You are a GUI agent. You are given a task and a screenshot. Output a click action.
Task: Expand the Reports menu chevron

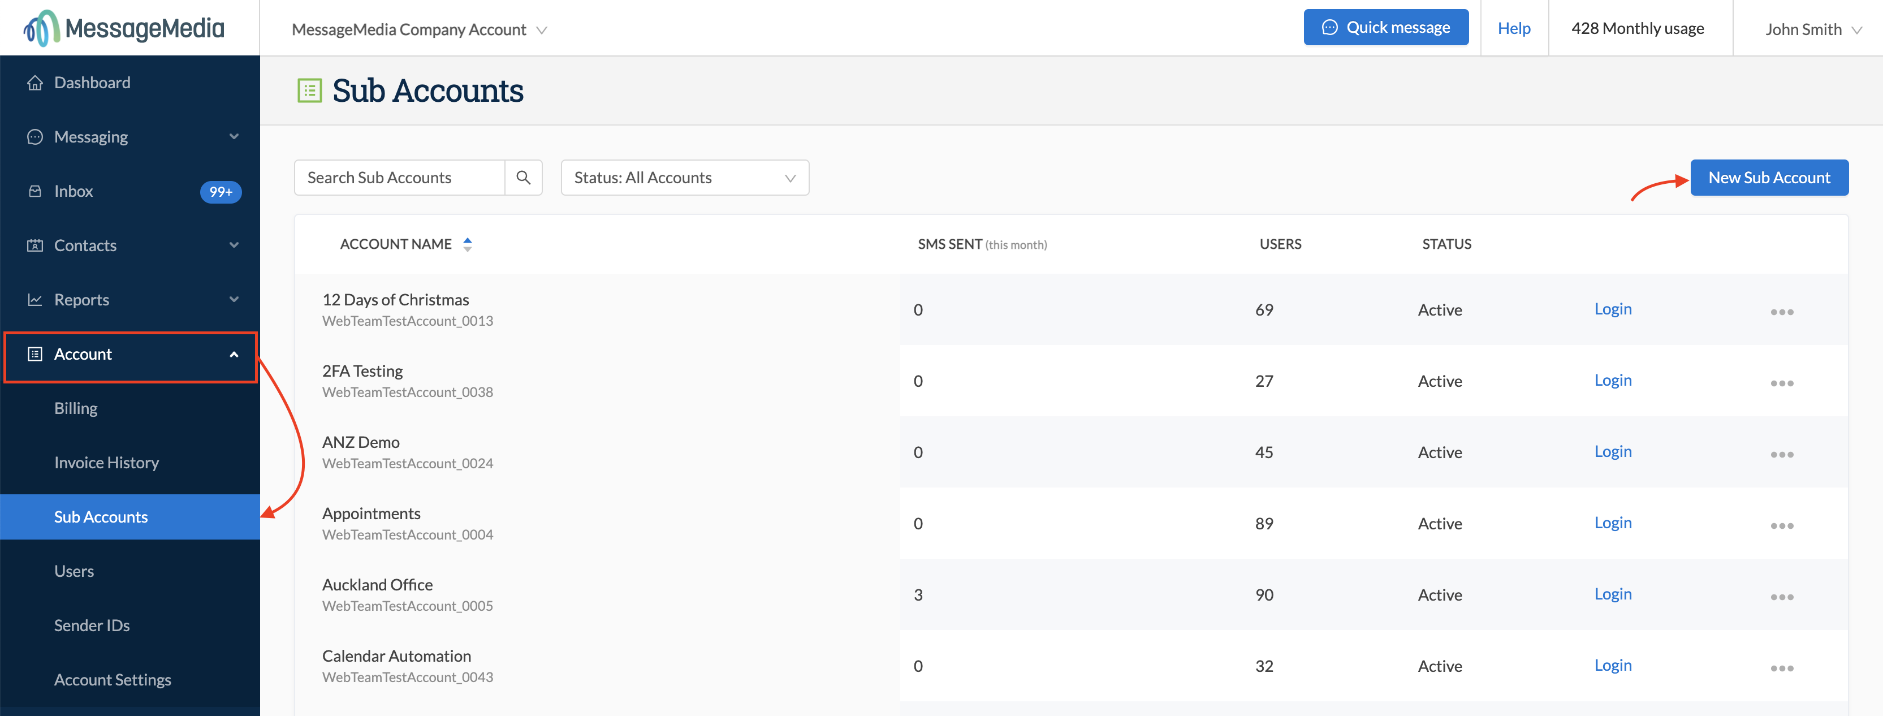(234, 299)
